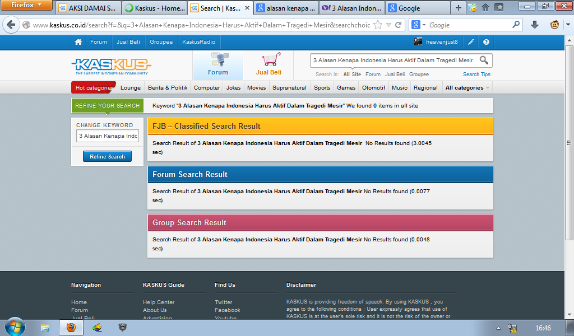The image size is (574, 336).
Task: Select the Hot categories tab
Action: click(x=94, y=88)
